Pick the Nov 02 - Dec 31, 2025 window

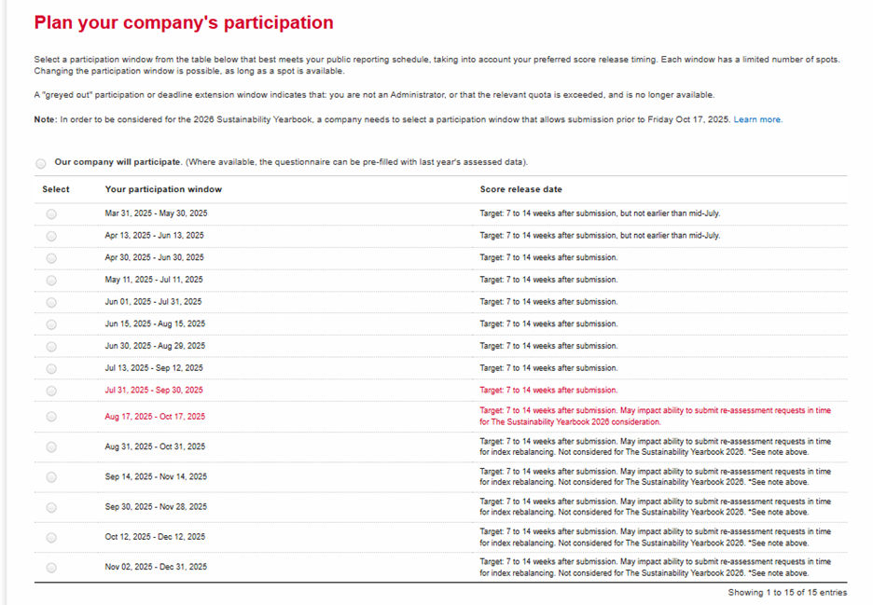tap(51, 567)
